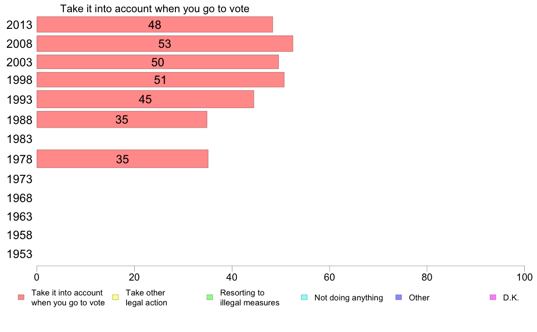The image size is (537, 332).
Task: Click the chart title about voting
Action: pyautogui.click(x=155, y=9)
